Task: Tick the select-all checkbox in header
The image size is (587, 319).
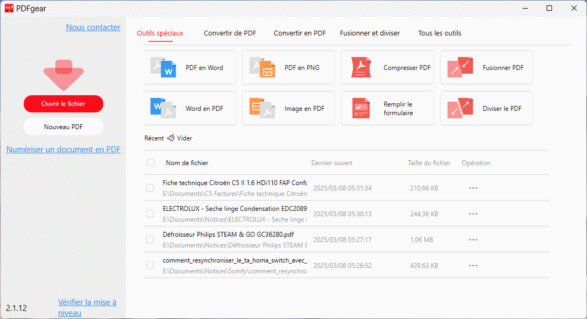Action: point(151,162)
